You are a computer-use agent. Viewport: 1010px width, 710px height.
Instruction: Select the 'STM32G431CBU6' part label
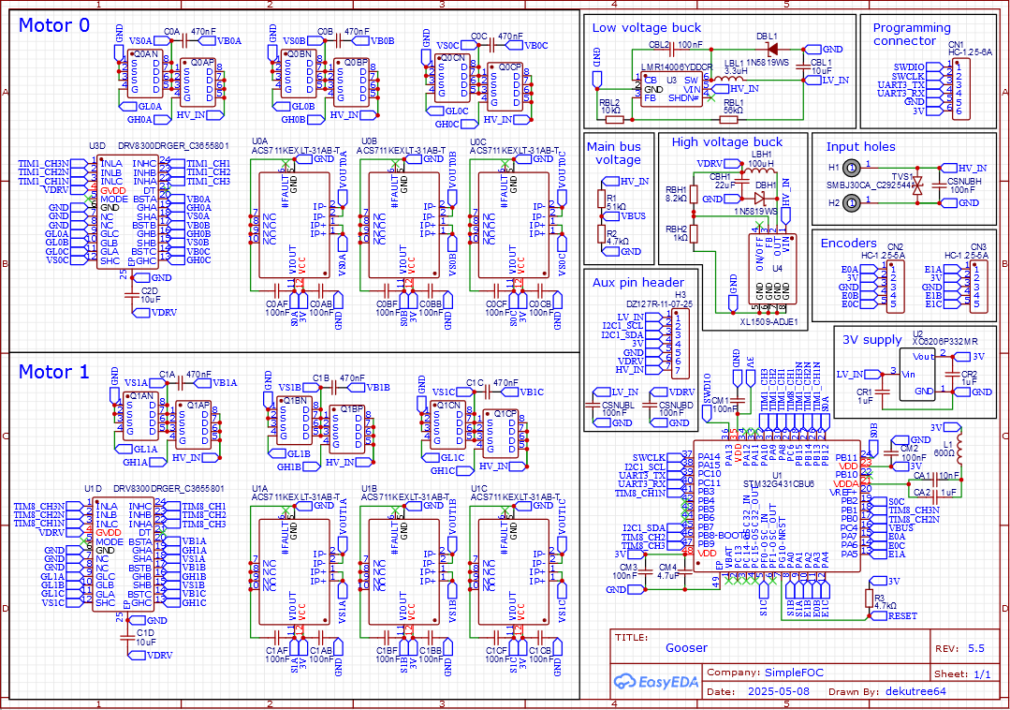[779, 483]
